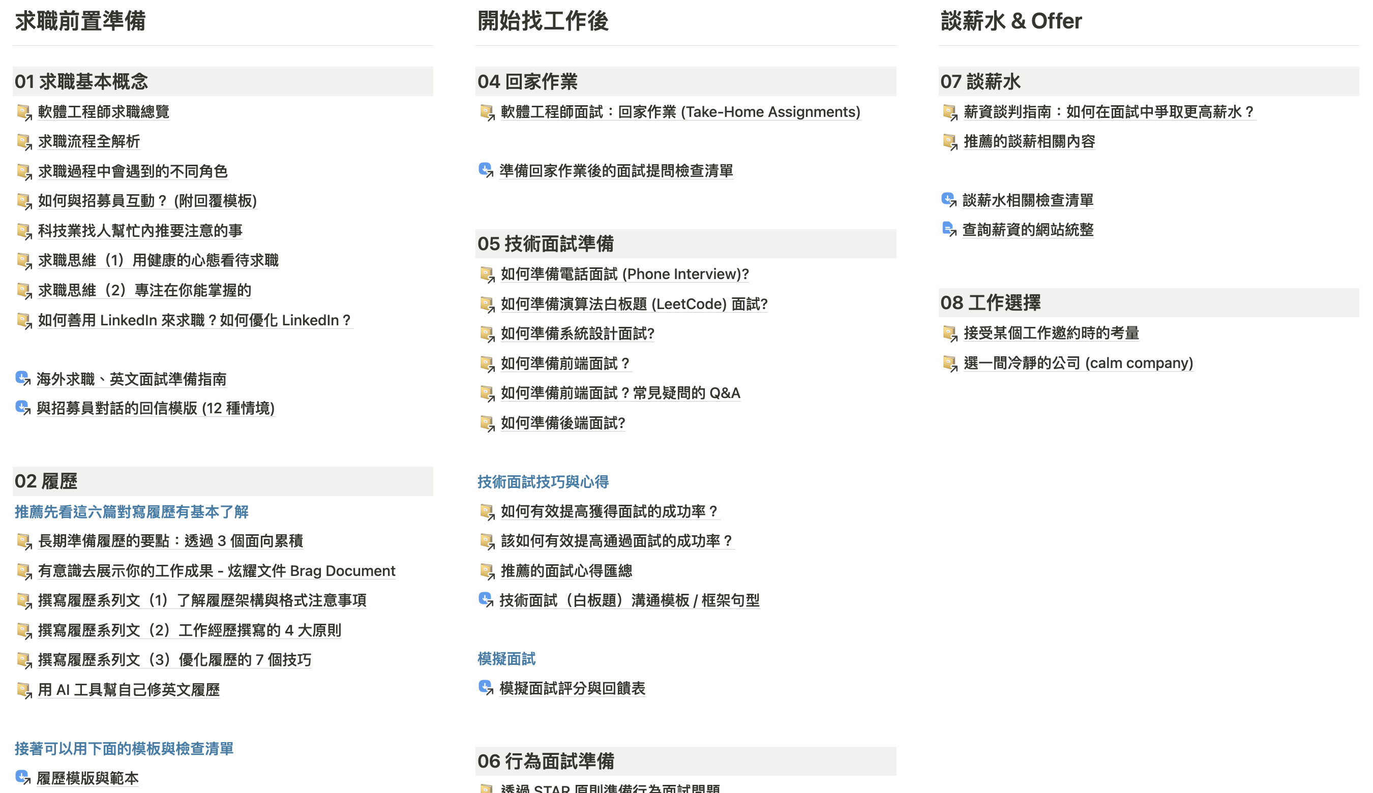
Task: Click the icon beside 長期準備履歷的要點
Action: pyautogui.click(x=24, y=541)
